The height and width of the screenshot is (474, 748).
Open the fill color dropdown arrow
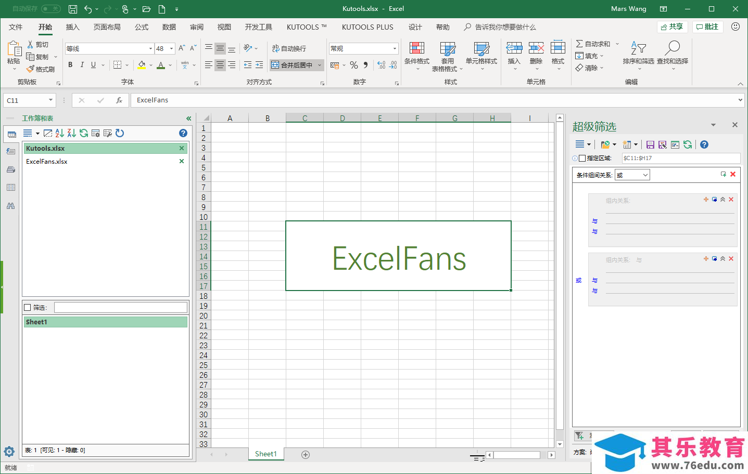(x=151, y=65)
